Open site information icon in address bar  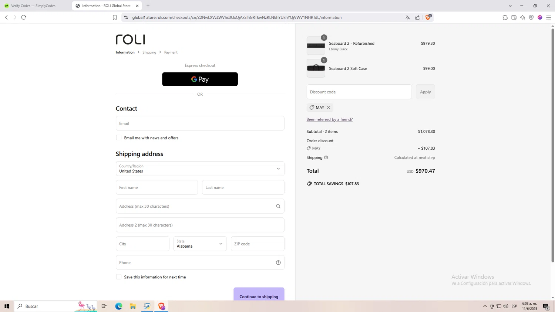126,17
